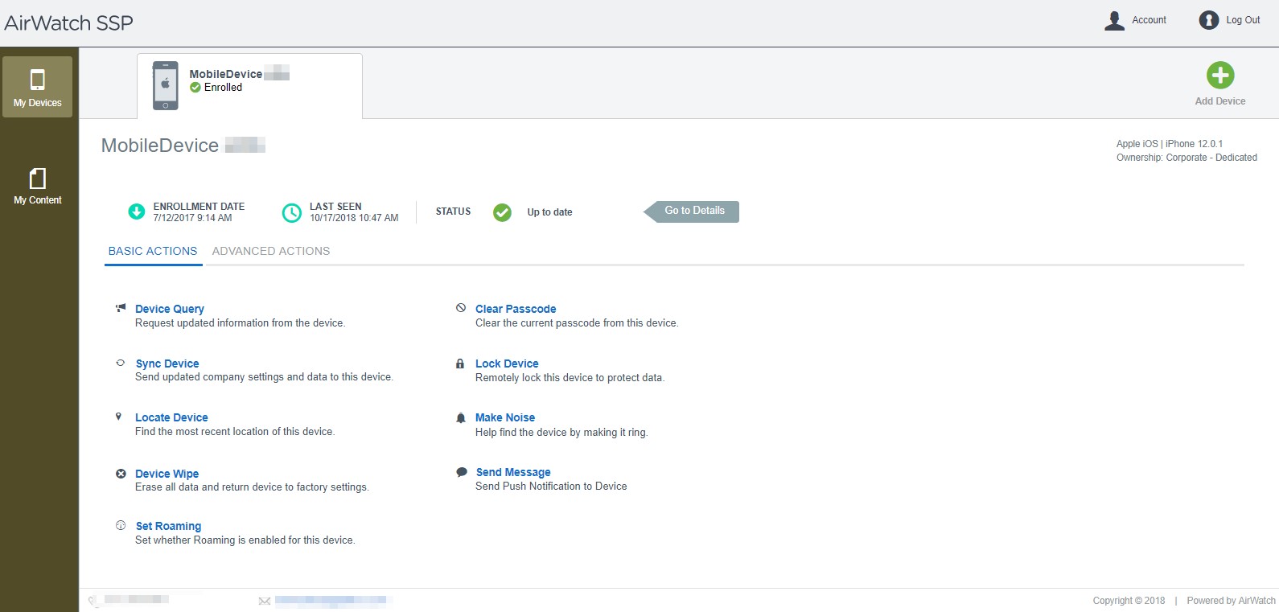
Task: Choose the Clear Passcode action
Action: tap(515, 309)
